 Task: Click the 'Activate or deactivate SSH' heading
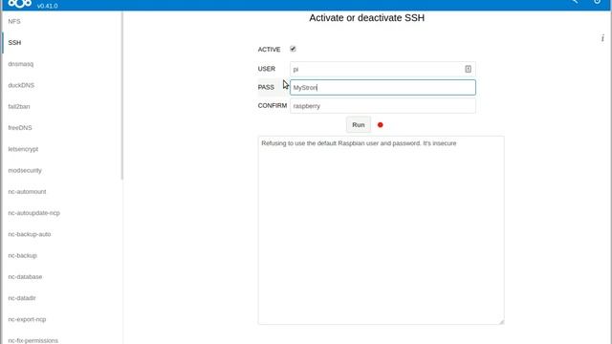pos(367,18)
